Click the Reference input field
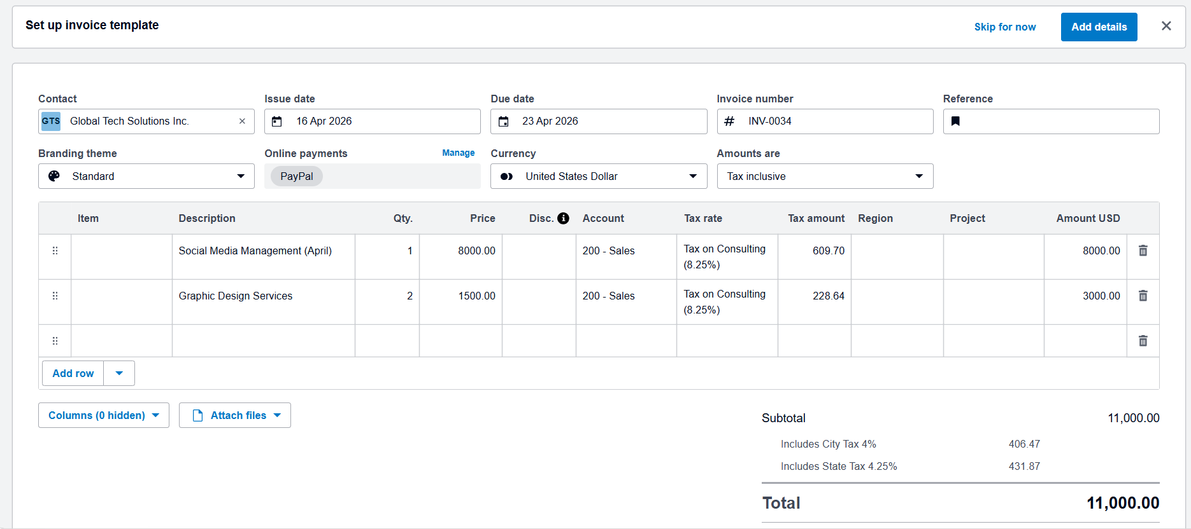1191x529 pixels. [x=1051, y=121]
